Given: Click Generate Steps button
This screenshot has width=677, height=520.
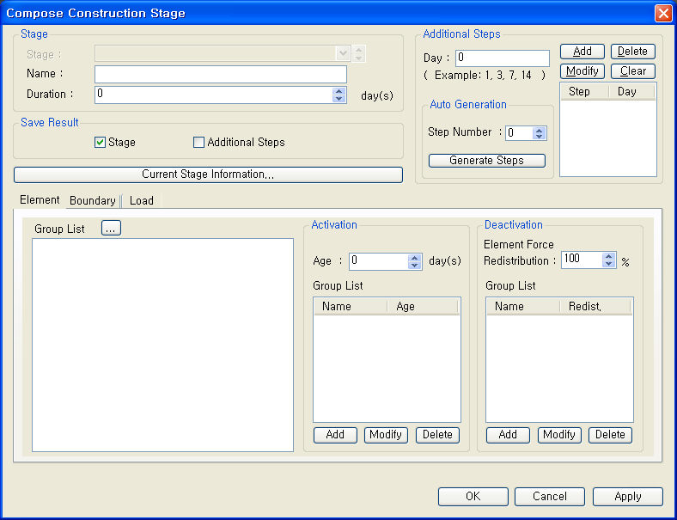Looking at the screenshot, I should 486,161.
